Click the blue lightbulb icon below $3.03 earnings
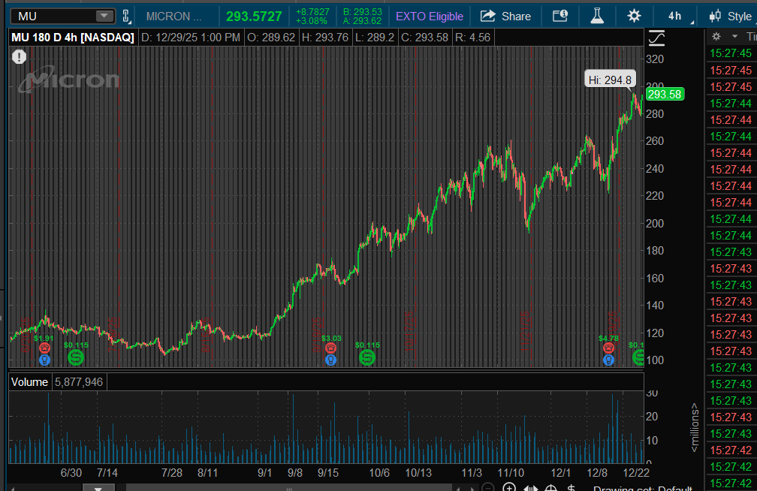Image resolution: width=757 pixels, height=491 pixels. (330, 360)
